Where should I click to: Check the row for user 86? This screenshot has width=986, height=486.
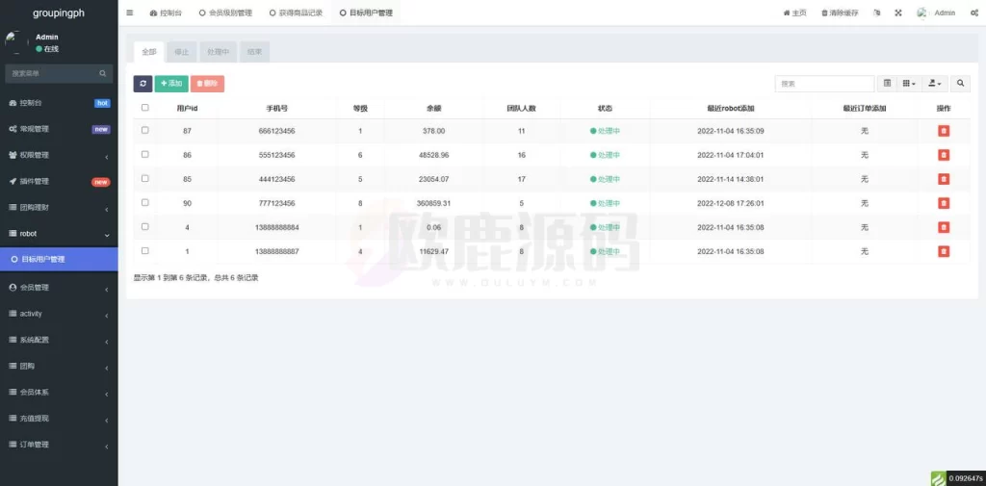(145, 154)
